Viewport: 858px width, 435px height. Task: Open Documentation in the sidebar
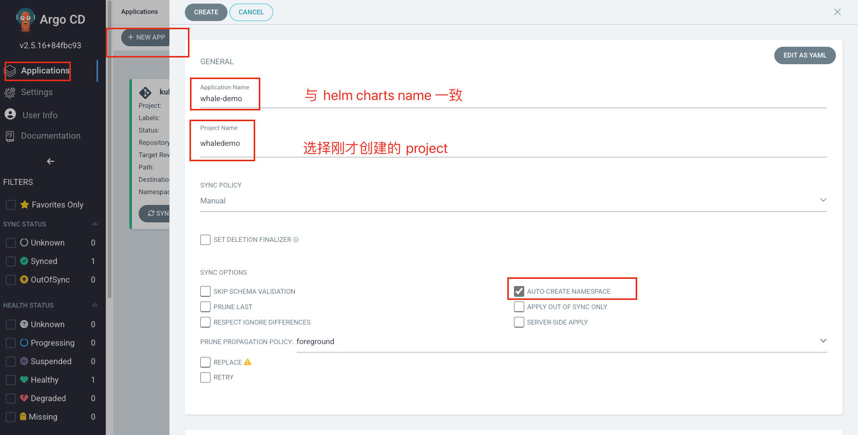tap(50, 136)
